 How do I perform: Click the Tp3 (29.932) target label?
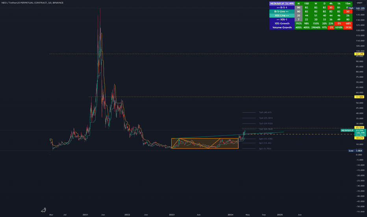click(x=266, y=123)
